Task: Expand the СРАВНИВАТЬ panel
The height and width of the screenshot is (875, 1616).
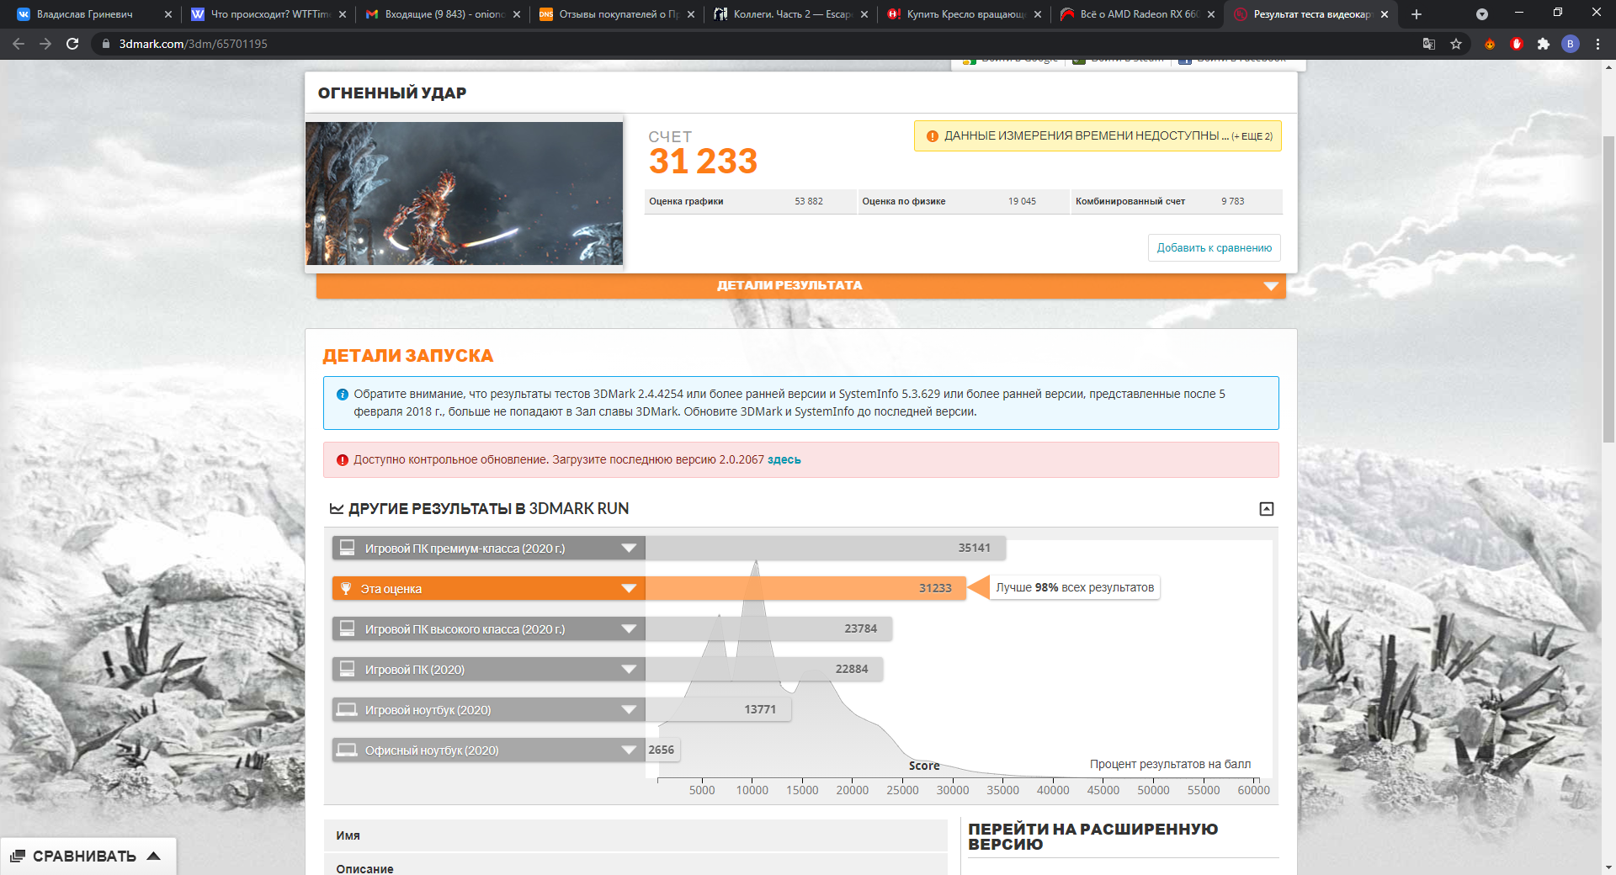Action: click(88, 856)
